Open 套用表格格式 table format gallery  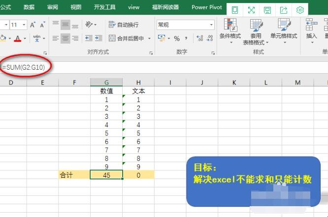pyautogui.click(x=256, y=32)
